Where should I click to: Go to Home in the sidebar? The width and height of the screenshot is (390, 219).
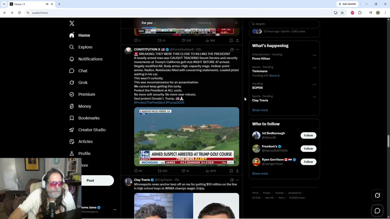80,35
